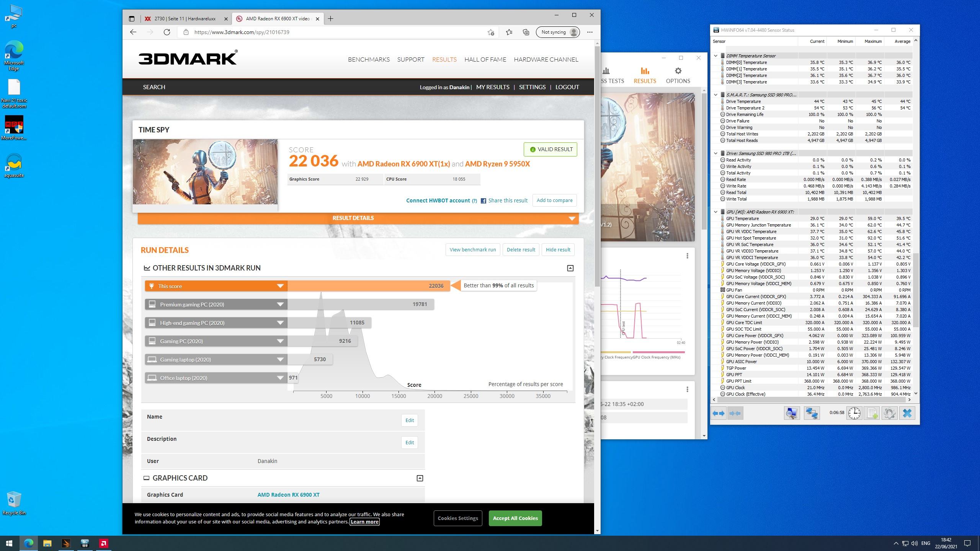Click Delete result button
Screen dimensions: 980x551
[x=521, y=250]
